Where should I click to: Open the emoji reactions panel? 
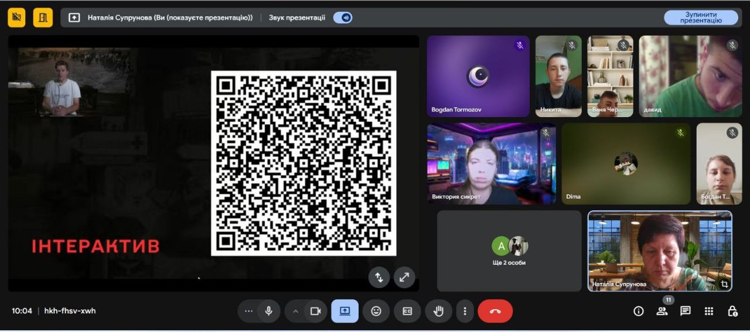pyautogui.click(x=376, y=311)
